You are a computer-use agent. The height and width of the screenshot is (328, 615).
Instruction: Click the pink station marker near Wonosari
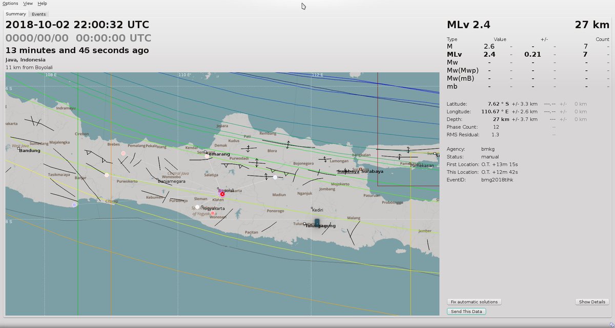tap(213, 213)
